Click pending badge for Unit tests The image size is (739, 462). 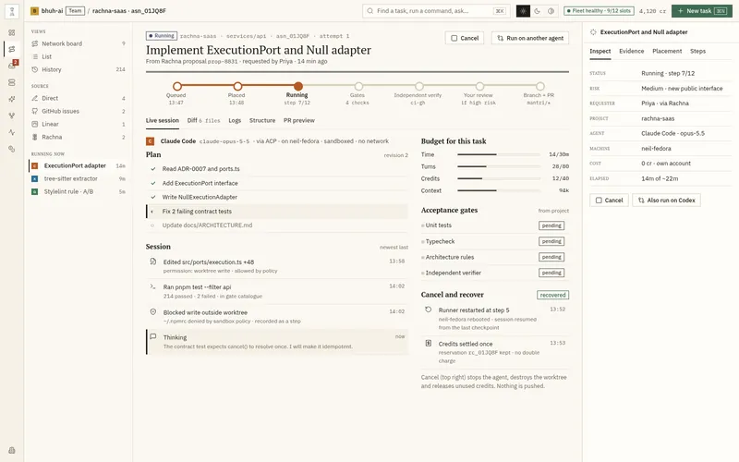pyautogui.click(x=551, y=225)
